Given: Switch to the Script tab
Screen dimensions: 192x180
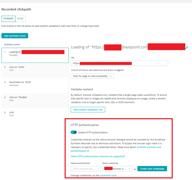Looking at the screenshot, I should pos(21,19).
